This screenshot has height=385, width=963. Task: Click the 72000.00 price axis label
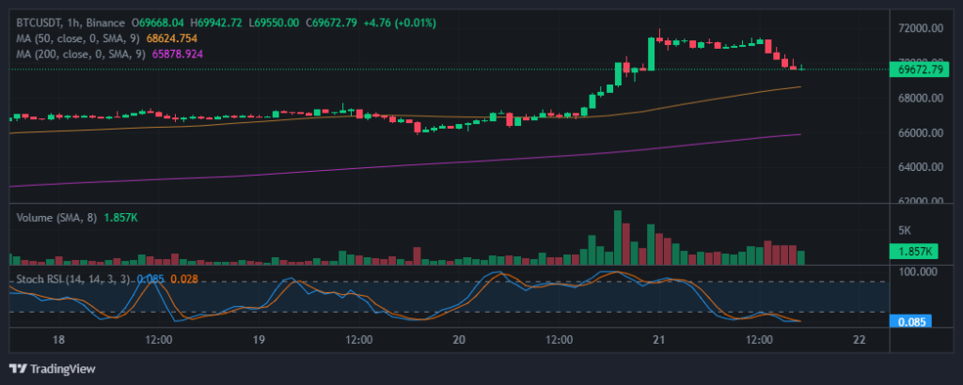[x=921, y=28]
